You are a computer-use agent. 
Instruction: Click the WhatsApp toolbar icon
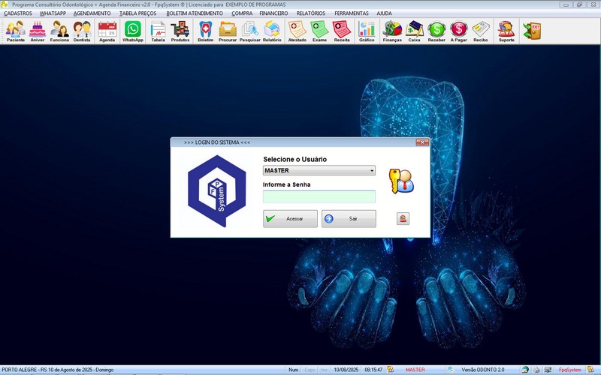[133, 31]
